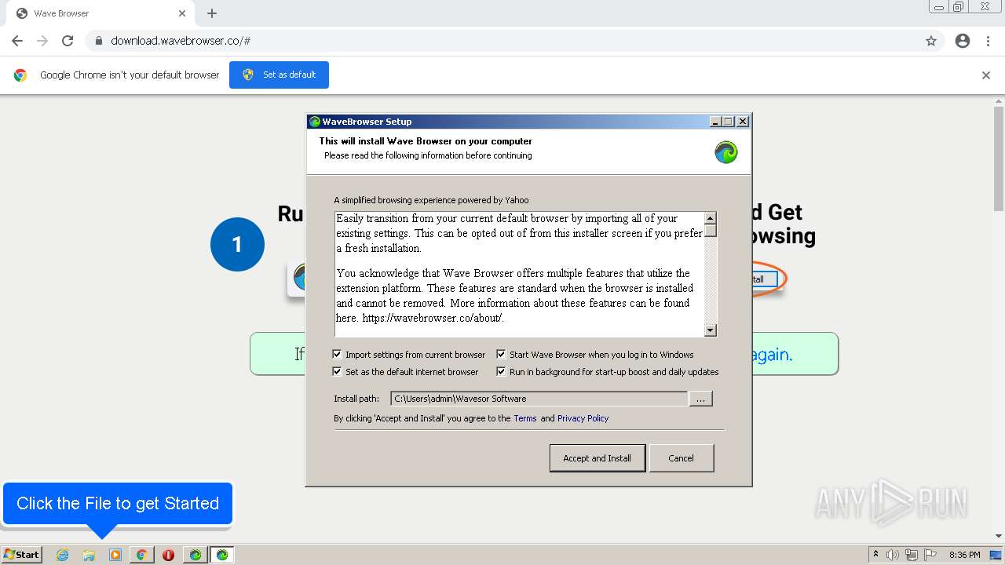The image size is (1005, 565).
Task: Click the address bar URL
Action: [x=181, y=41]
